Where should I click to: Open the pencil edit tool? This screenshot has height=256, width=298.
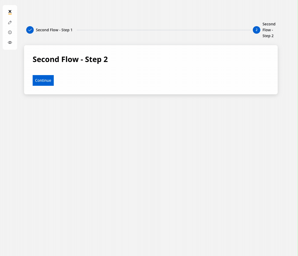10,22
